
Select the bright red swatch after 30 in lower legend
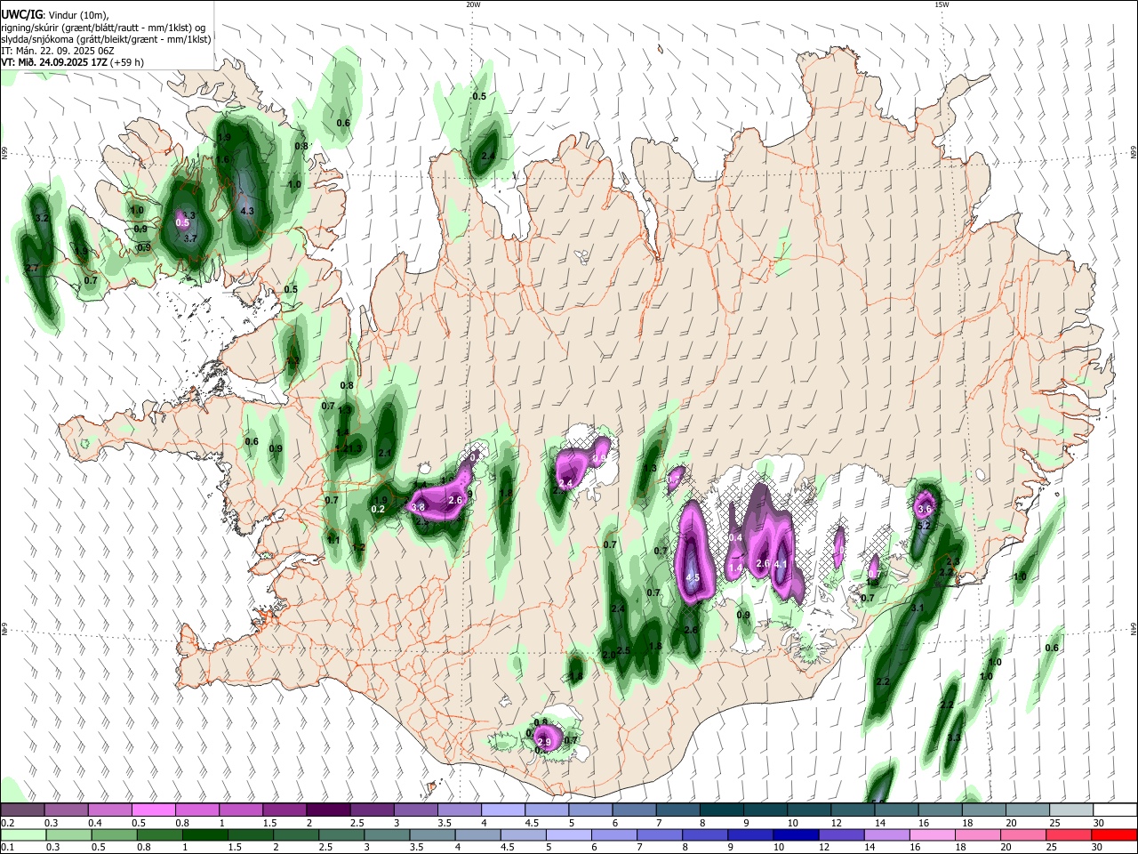point(1114,834)
